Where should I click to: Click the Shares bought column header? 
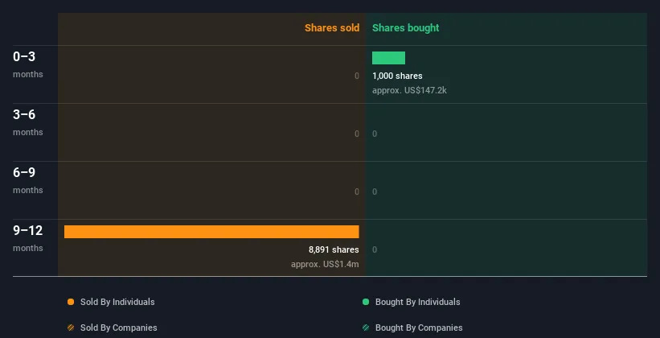[x=406, y=28]
